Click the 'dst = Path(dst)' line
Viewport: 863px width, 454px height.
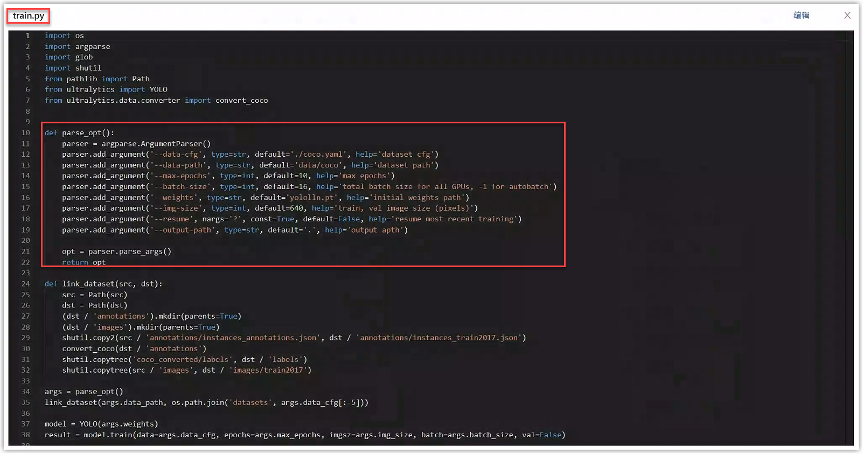(x=95, y=305)
